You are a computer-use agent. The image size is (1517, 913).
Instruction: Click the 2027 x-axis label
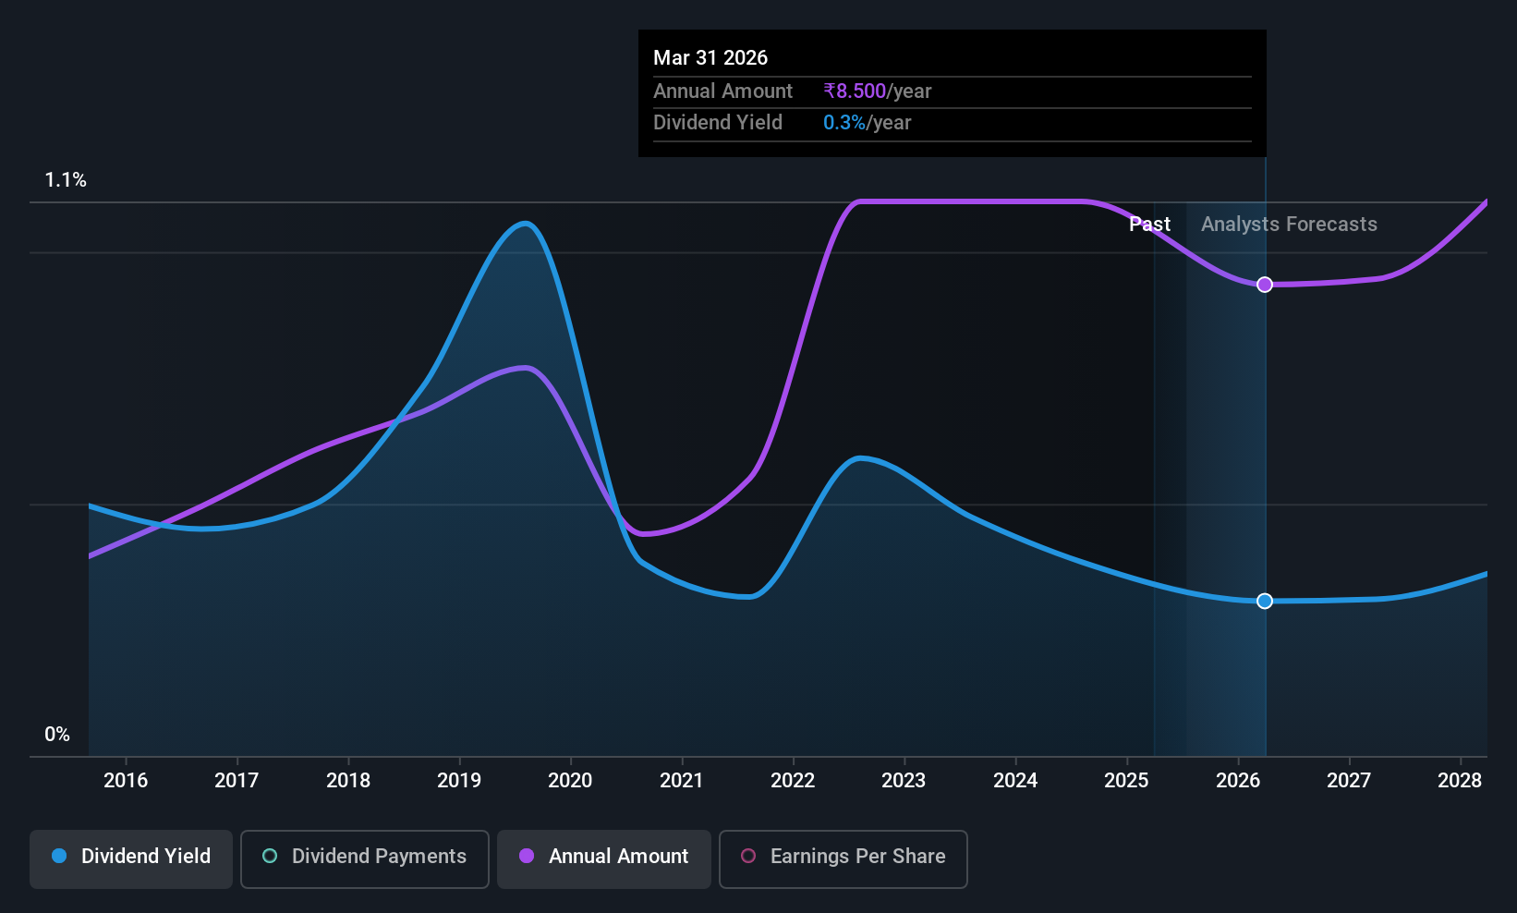(x=1349, y=781)
